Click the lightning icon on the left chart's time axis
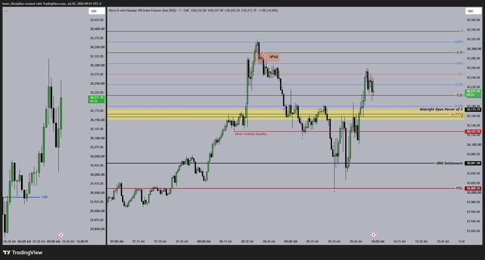The width and height of the screenshot is (485, 260). point(61,234)
